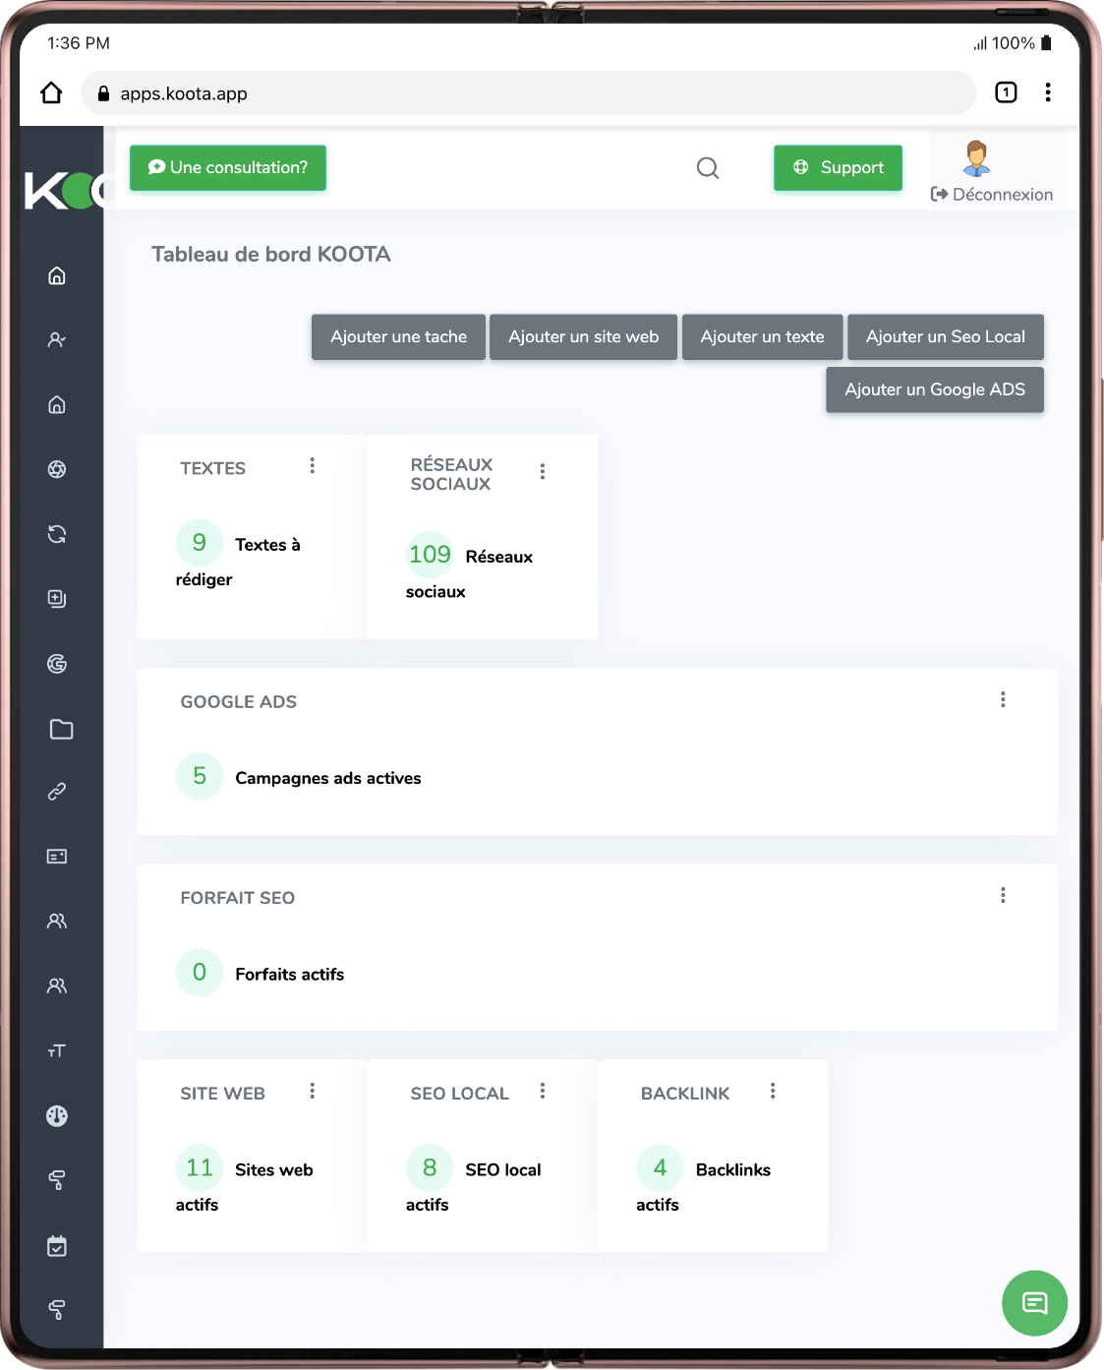Click the sync arrows sidebar icon

click(57, 534)
